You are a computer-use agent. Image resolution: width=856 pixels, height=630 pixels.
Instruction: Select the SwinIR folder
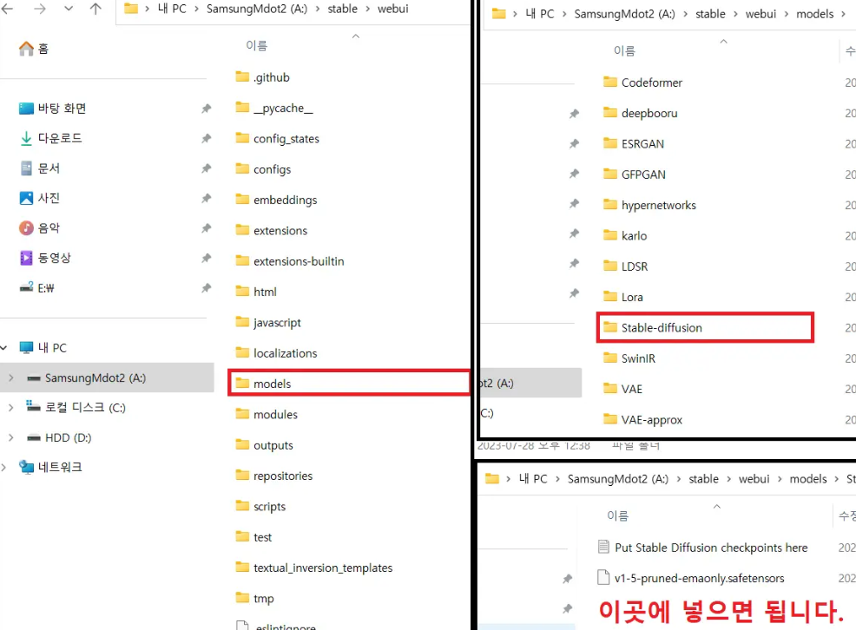pos(629,358)
